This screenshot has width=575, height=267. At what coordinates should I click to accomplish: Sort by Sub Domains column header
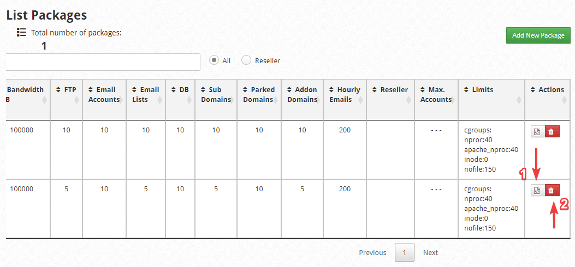tap(216, 94)
